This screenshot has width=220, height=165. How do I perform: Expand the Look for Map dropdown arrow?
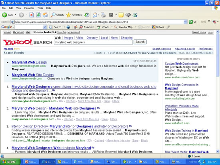pyautogui.click(x=136, y=27)
